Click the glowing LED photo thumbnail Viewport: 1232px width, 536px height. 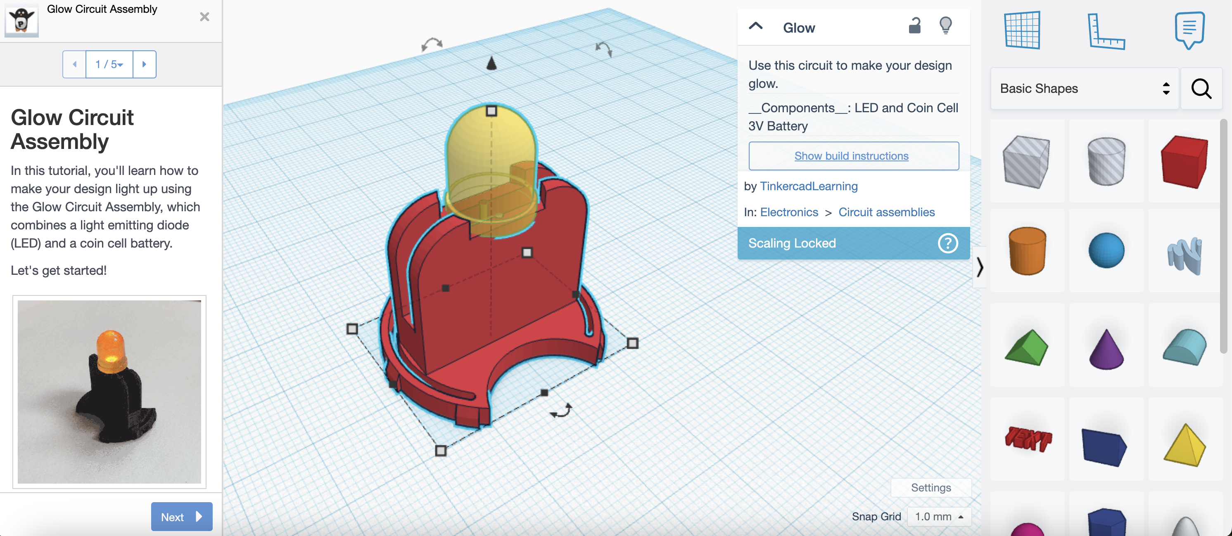(109, 392)
